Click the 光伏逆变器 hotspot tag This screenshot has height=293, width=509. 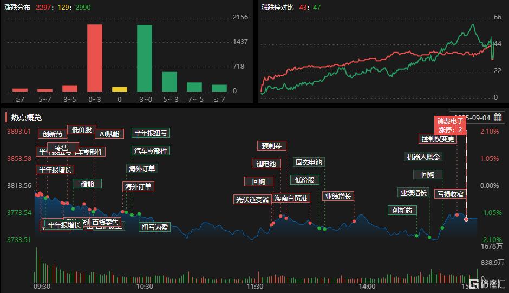252,199
